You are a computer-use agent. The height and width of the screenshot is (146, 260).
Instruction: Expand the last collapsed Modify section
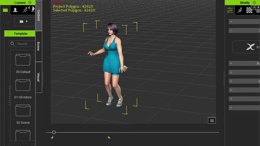(244, 108)
